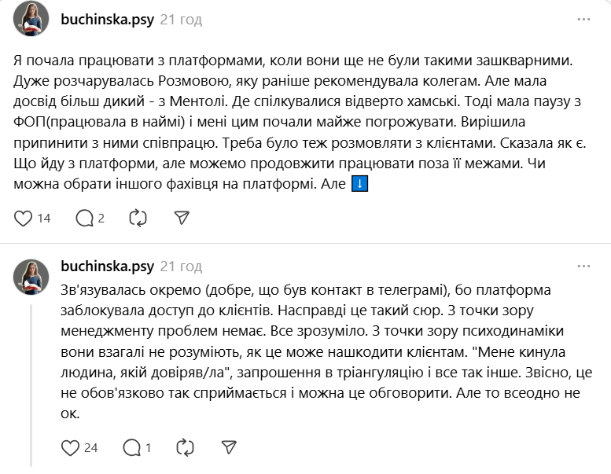Click the first post's like count 14
Viewport: 611px width, 474px height.
pyautogui.click(x=44, y=218)
